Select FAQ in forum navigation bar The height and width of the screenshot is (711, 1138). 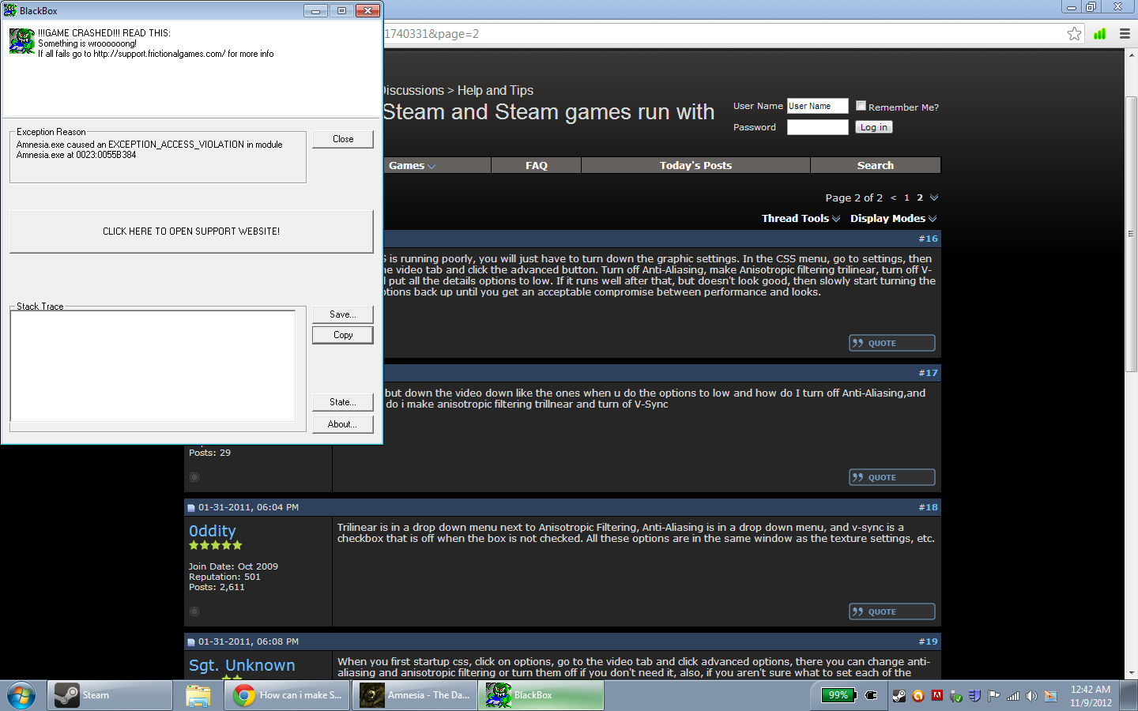coord(536,166)
